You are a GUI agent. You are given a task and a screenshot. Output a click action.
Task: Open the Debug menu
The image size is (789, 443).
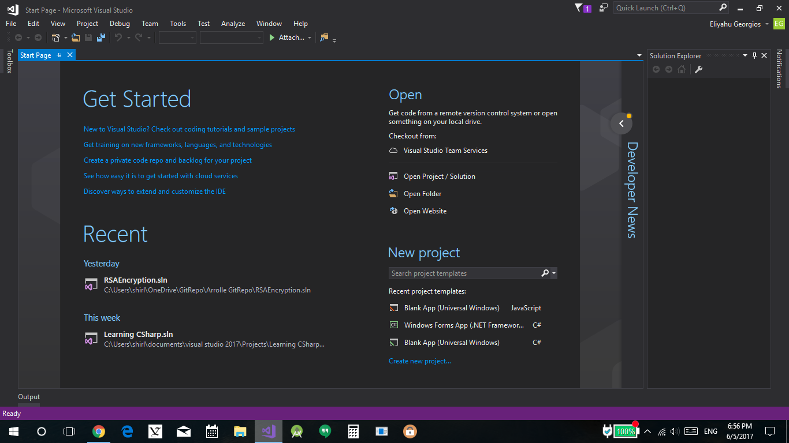(x=120, y=24)
